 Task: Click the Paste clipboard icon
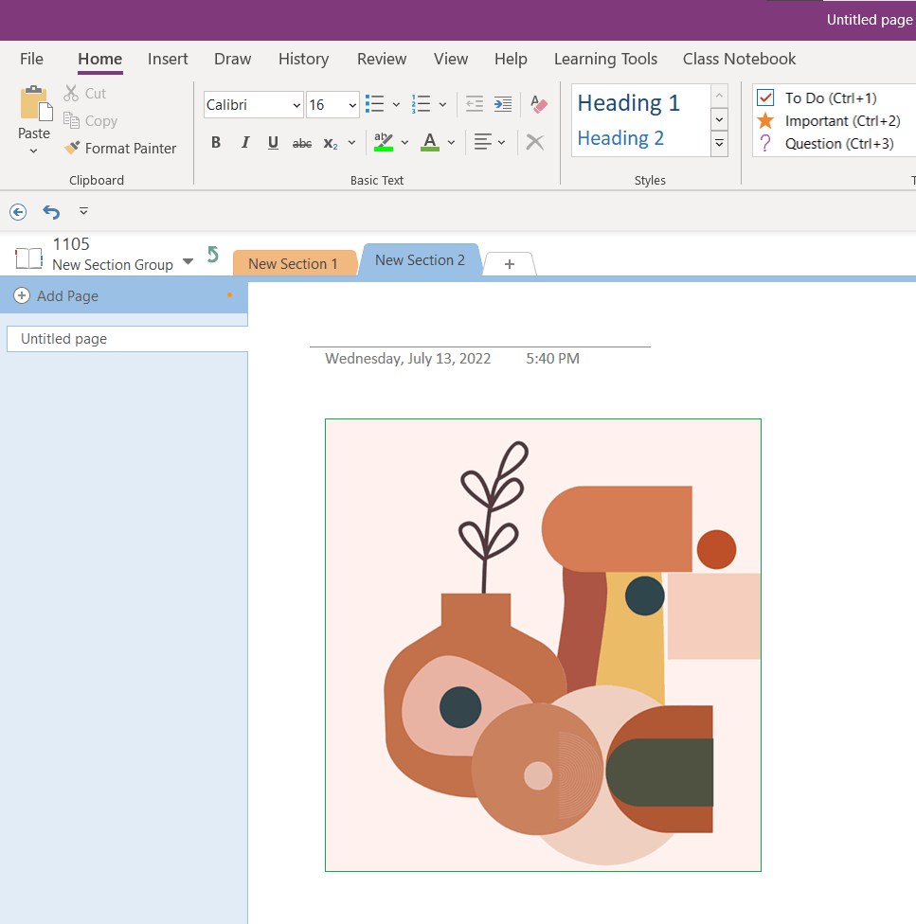click(x=34, y=105)
